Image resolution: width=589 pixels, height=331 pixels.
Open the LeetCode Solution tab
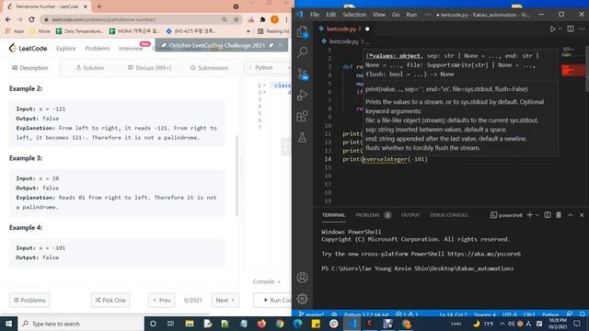pyautogui.click(x=90, y=68)
